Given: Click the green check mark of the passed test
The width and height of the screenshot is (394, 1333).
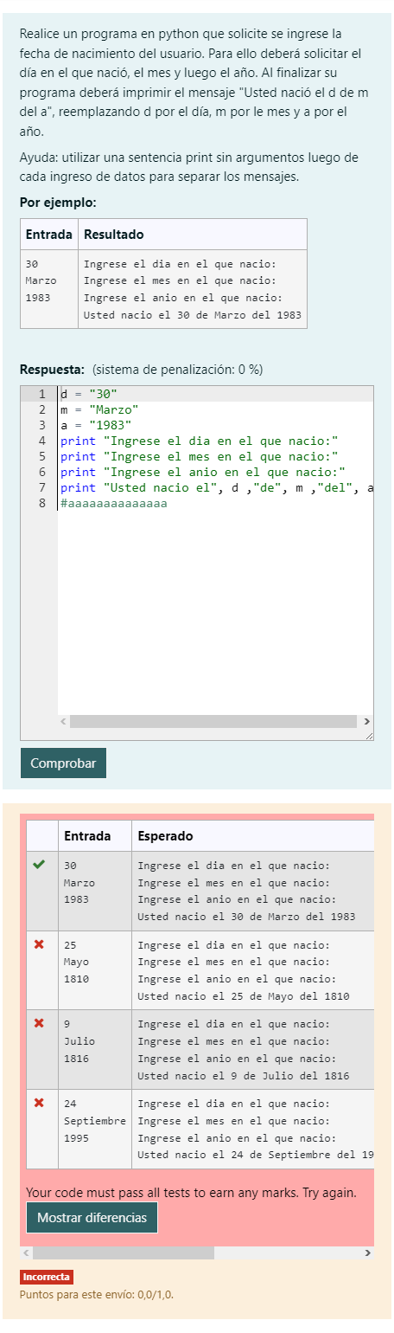Looking at the screenshot, I should tap(39, 865).
